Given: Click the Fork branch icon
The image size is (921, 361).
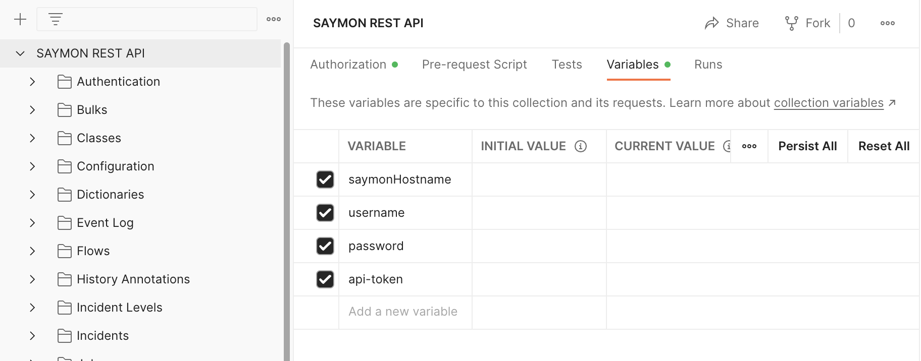Looking at the screenshot, I should click(x=791, y=23).
